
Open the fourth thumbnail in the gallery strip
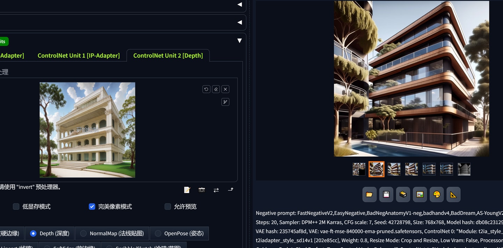[411, 169]
